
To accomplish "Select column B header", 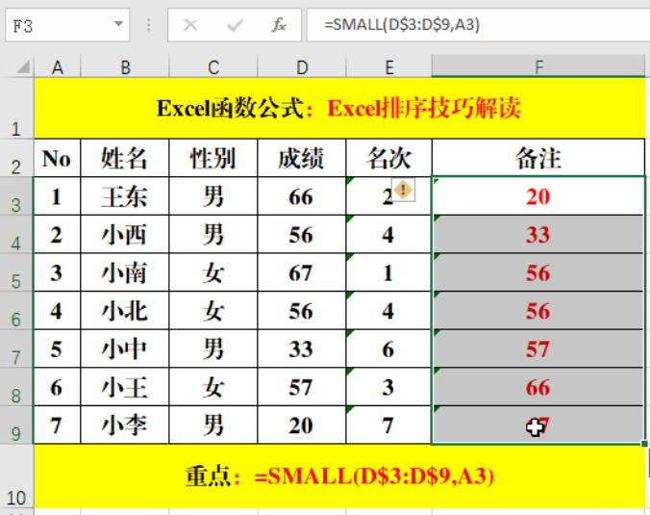I will pyautogui.click(x=125, y=67).
